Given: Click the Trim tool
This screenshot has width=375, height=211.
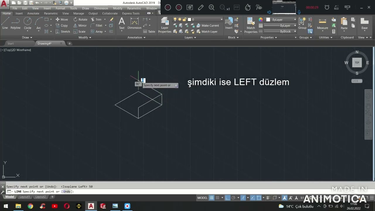Looking at the screenshot, I should [x=96, y=19].
